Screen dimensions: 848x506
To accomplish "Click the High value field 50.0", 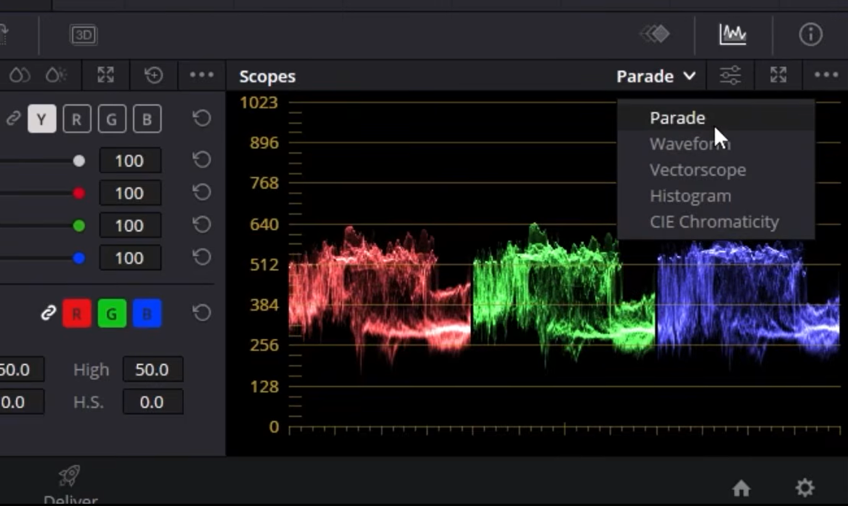I will click(152, 369).
